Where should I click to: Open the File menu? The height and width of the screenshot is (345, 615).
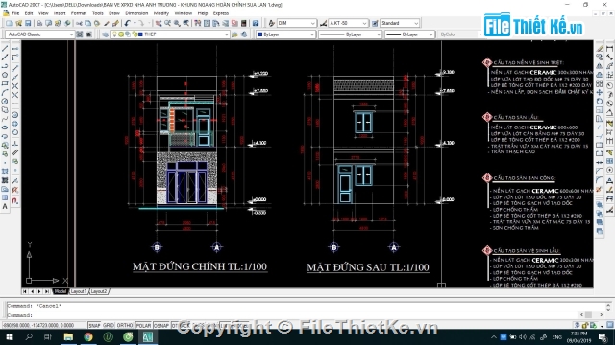[15, 13]
